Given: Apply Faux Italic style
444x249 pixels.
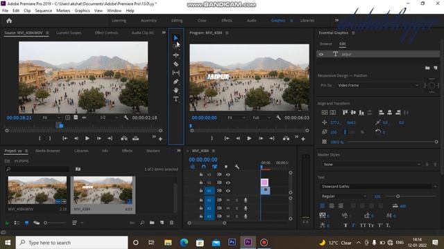Looking at the screenshot, I should coord(353,225).
